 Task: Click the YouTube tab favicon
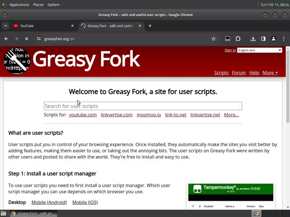pos(16,26)
